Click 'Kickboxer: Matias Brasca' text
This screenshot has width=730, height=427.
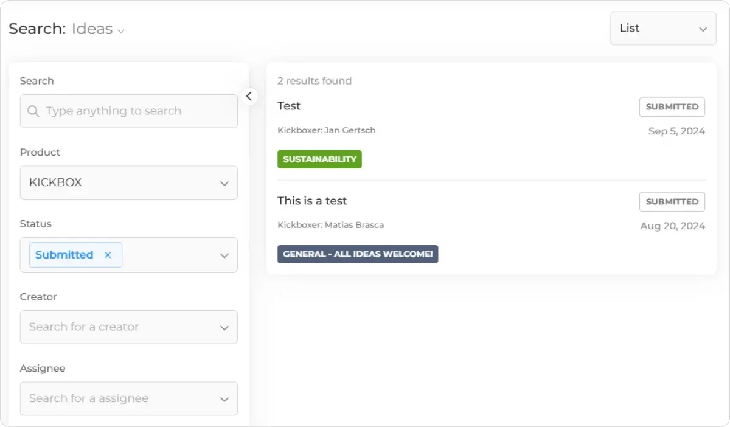(331, 225)
